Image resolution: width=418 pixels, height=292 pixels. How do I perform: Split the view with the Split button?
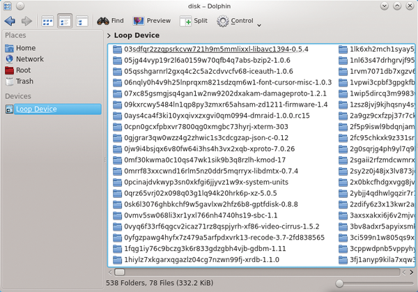point(194,21)
